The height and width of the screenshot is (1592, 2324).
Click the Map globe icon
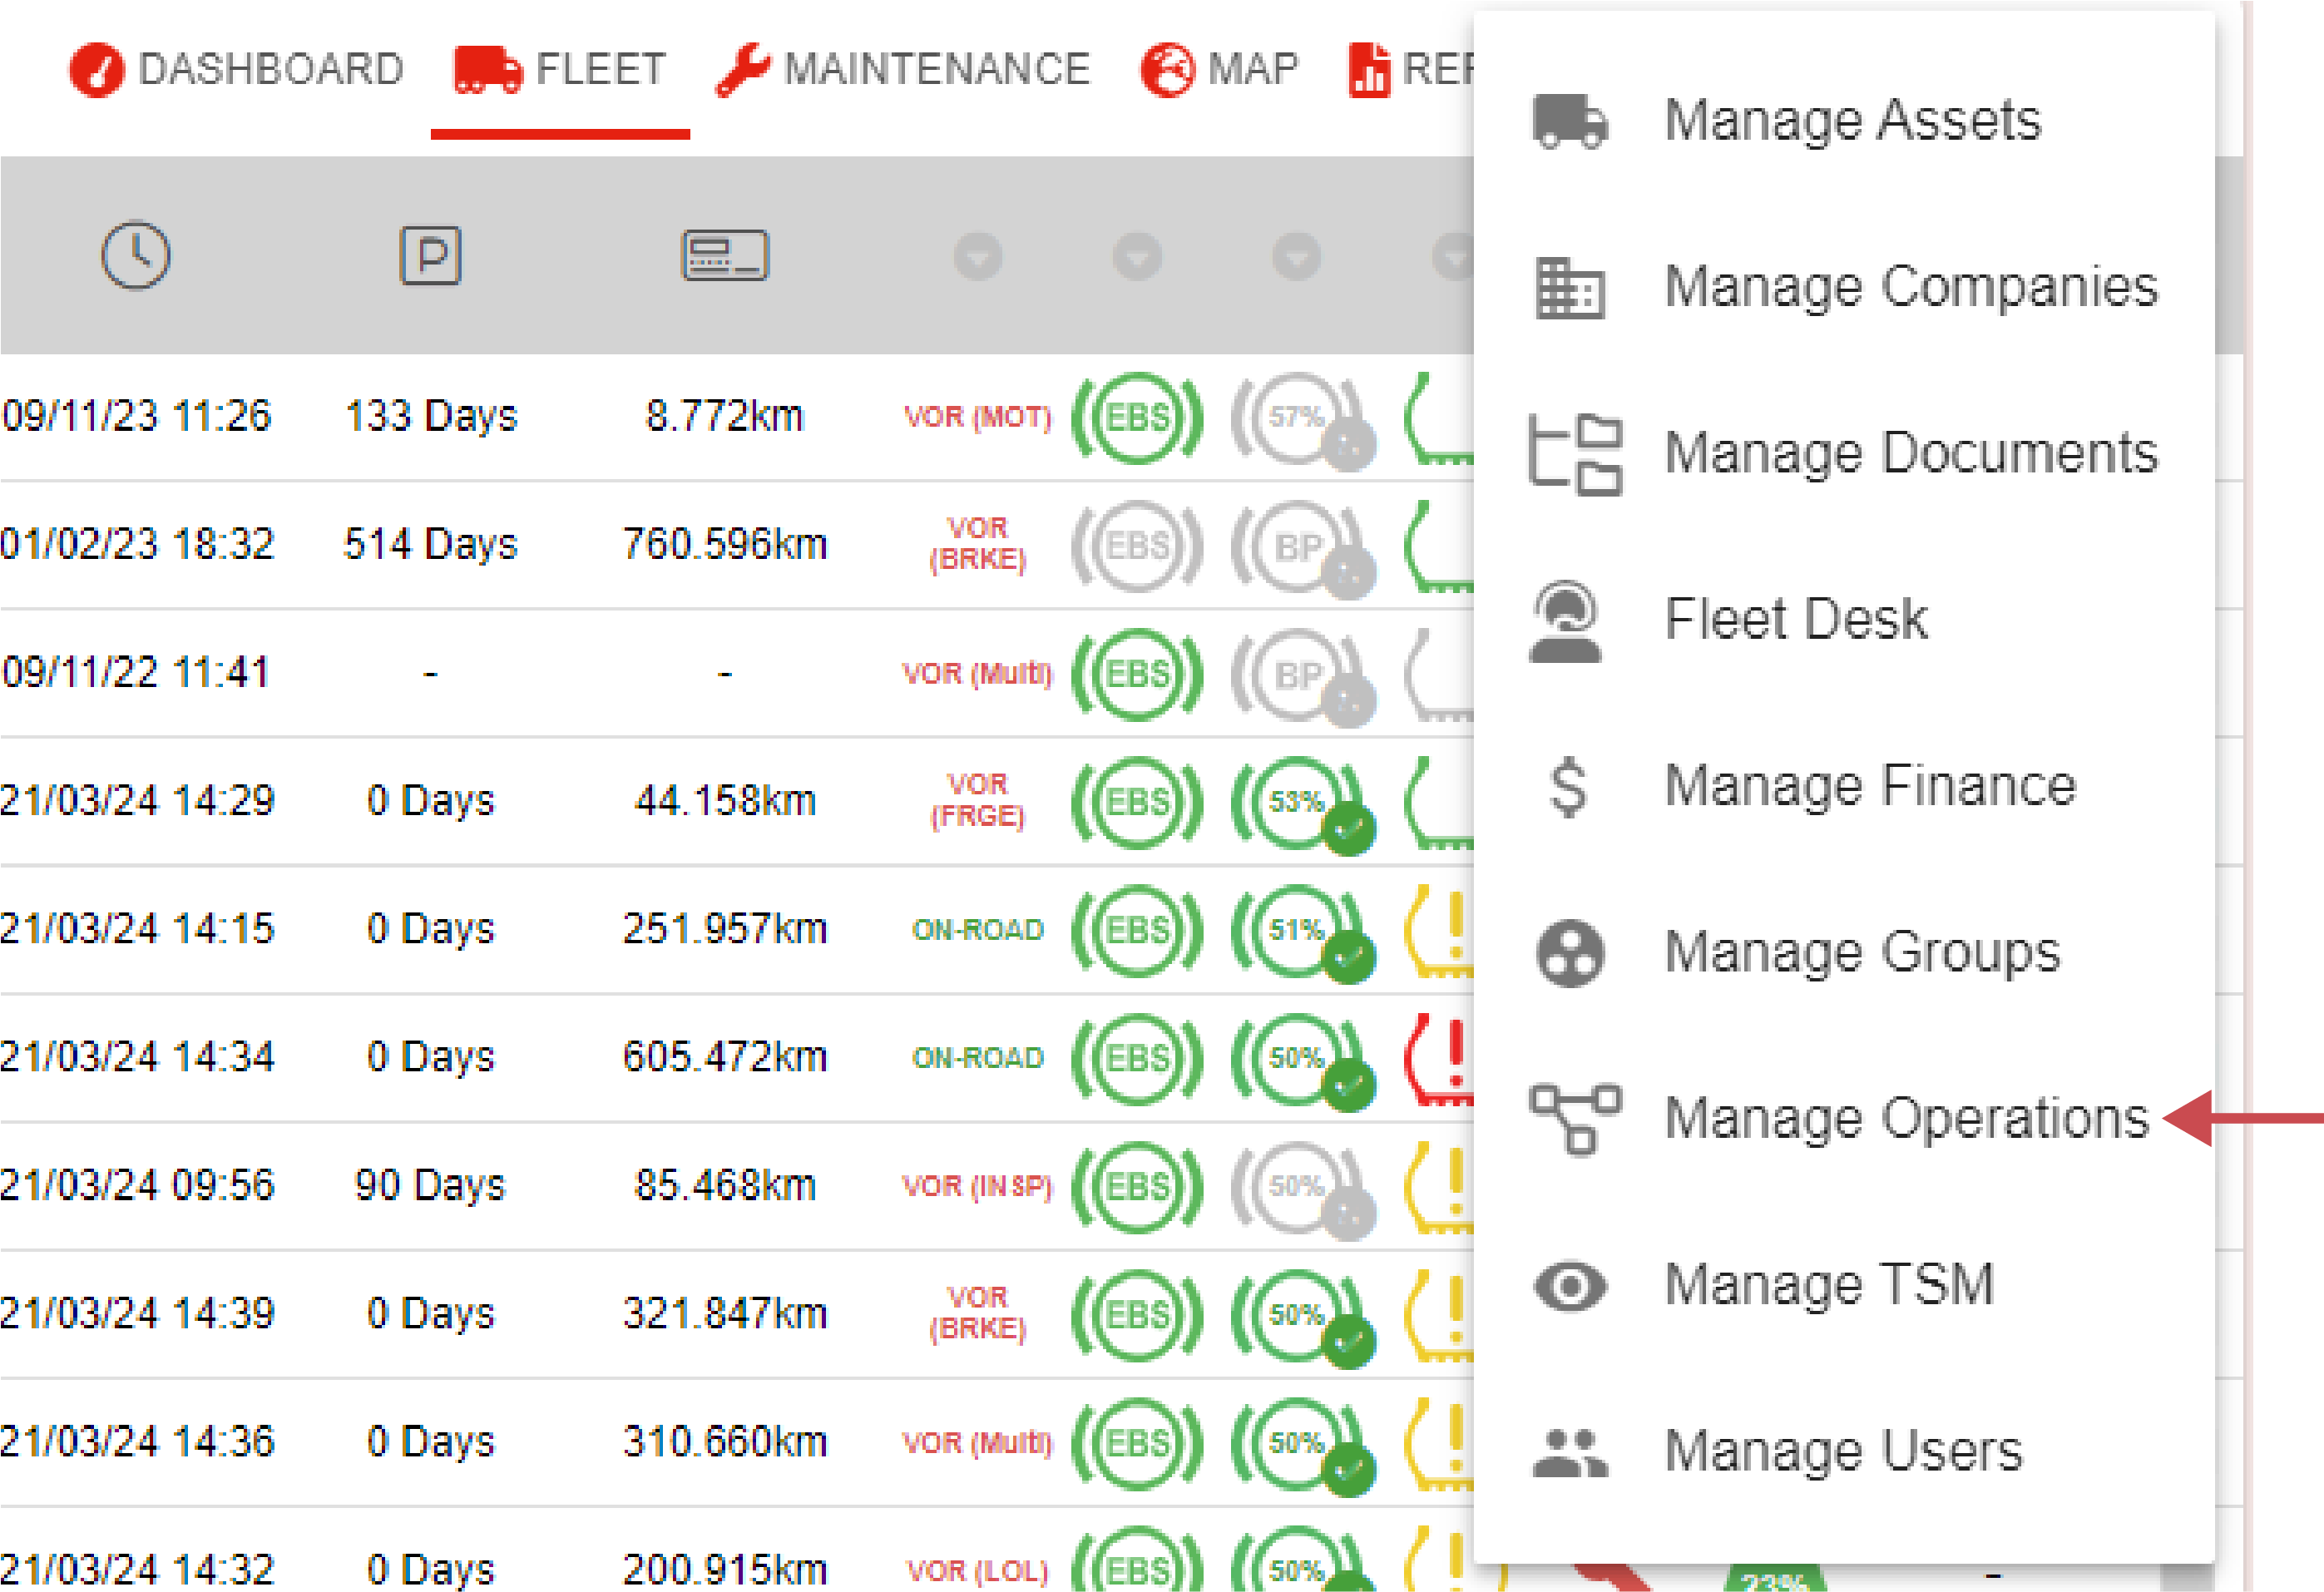pos(1166,68)
